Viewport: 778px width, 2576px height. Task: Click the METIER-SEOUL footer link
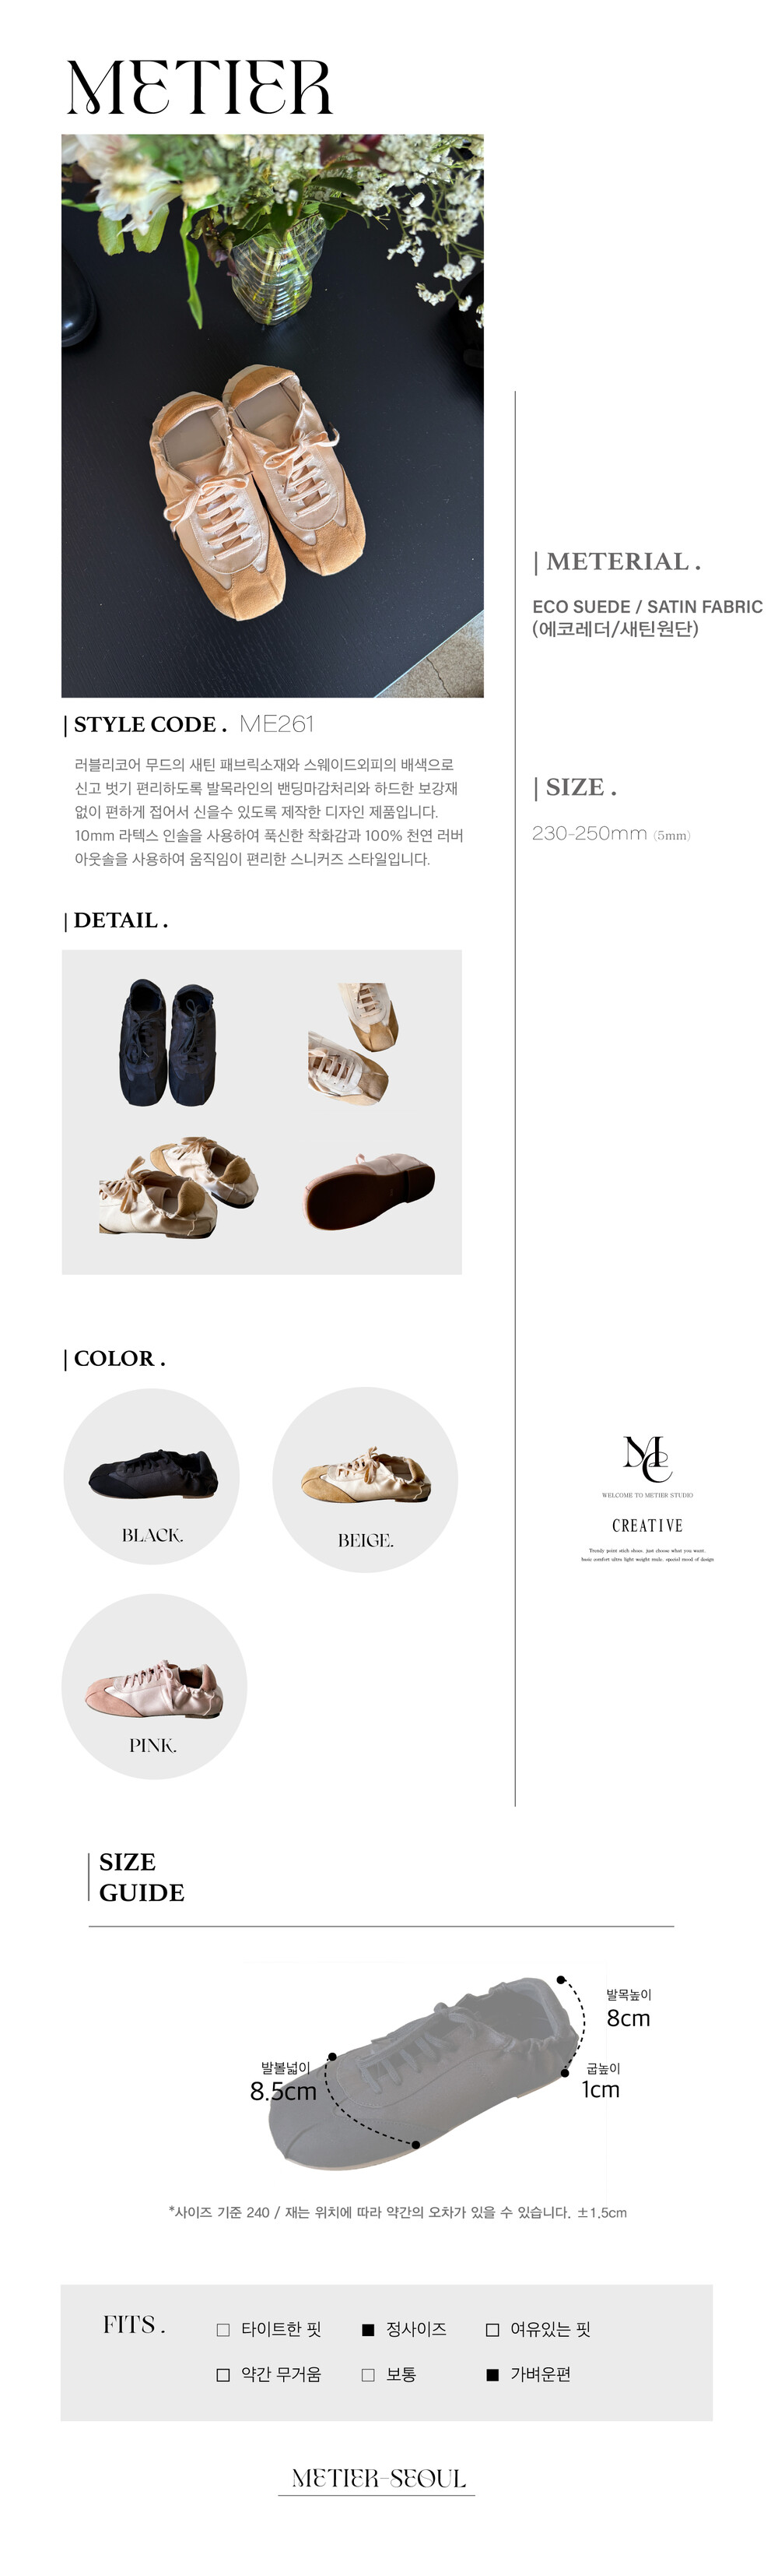tap(377, 2477)
